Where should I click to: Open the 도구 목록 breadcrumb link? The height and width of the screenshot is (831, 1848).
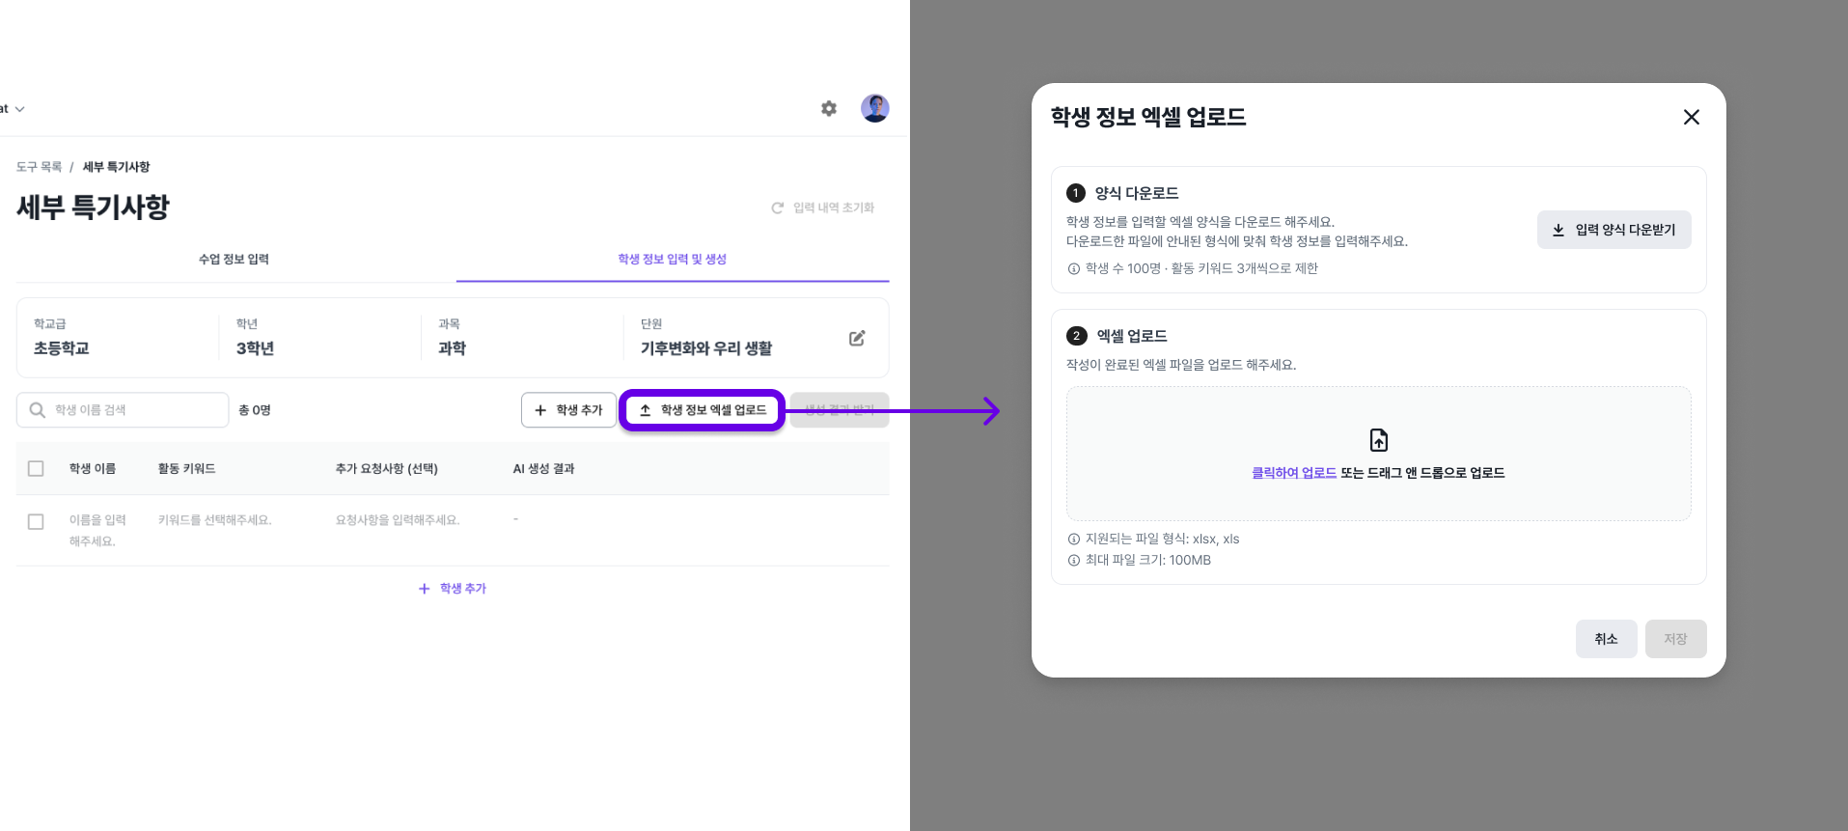click(39, 166)
